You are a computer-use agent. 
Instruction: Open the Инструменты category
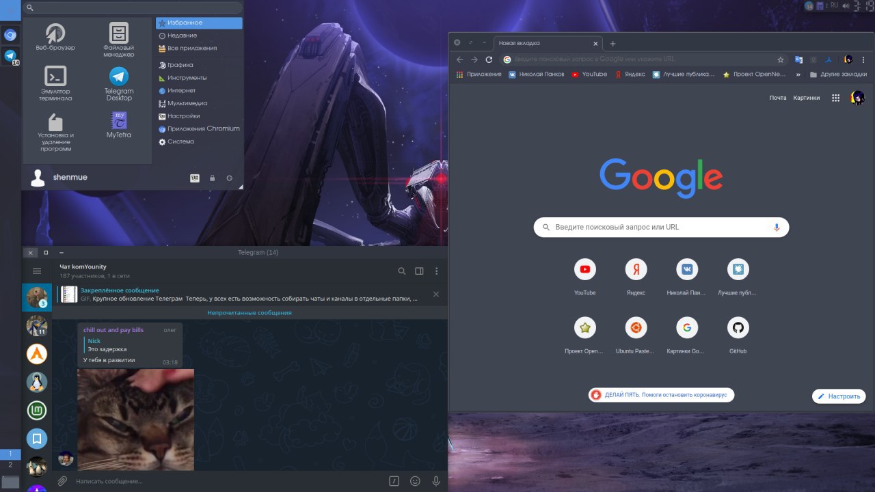(x=199, y=78)
